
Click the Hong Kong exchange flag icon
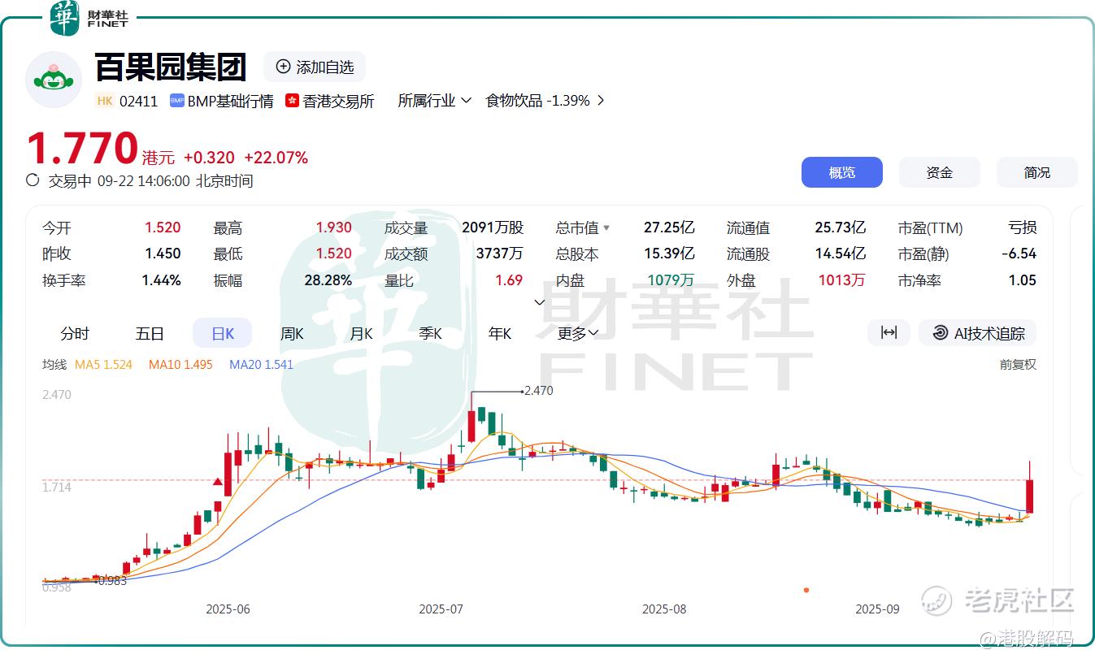[292, 101]
